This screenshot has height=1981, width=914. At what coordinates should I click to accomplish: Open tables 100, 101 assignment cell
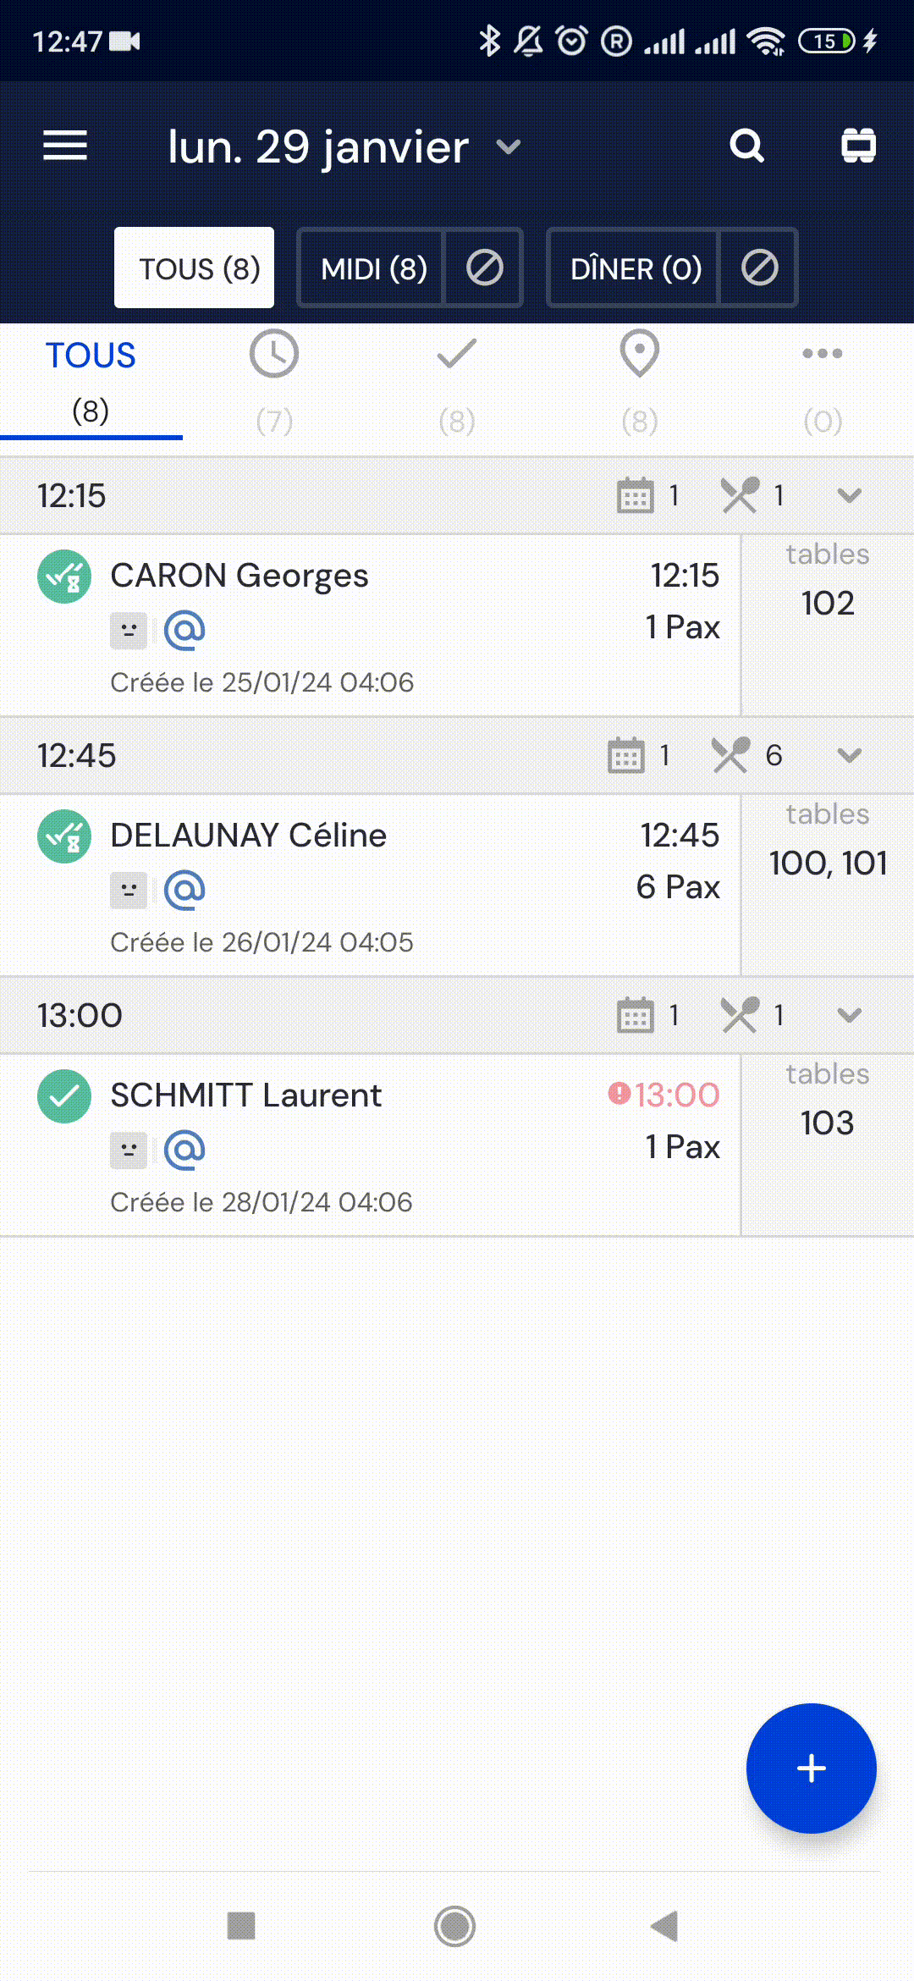[x=828, y=885]
